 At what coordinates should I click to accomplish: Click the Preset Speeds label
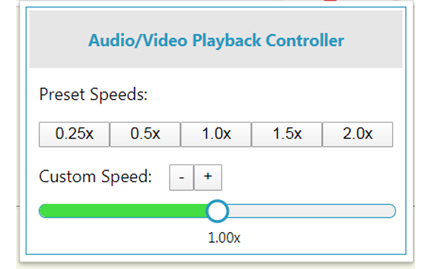[93, 94]
